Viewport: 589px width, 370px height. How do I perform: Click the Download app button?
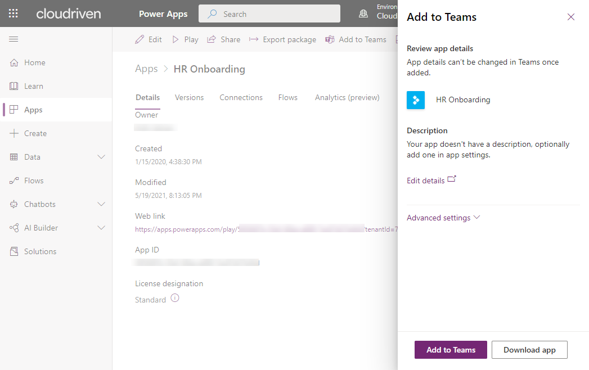pyautogui.click(x=529, y=350)
